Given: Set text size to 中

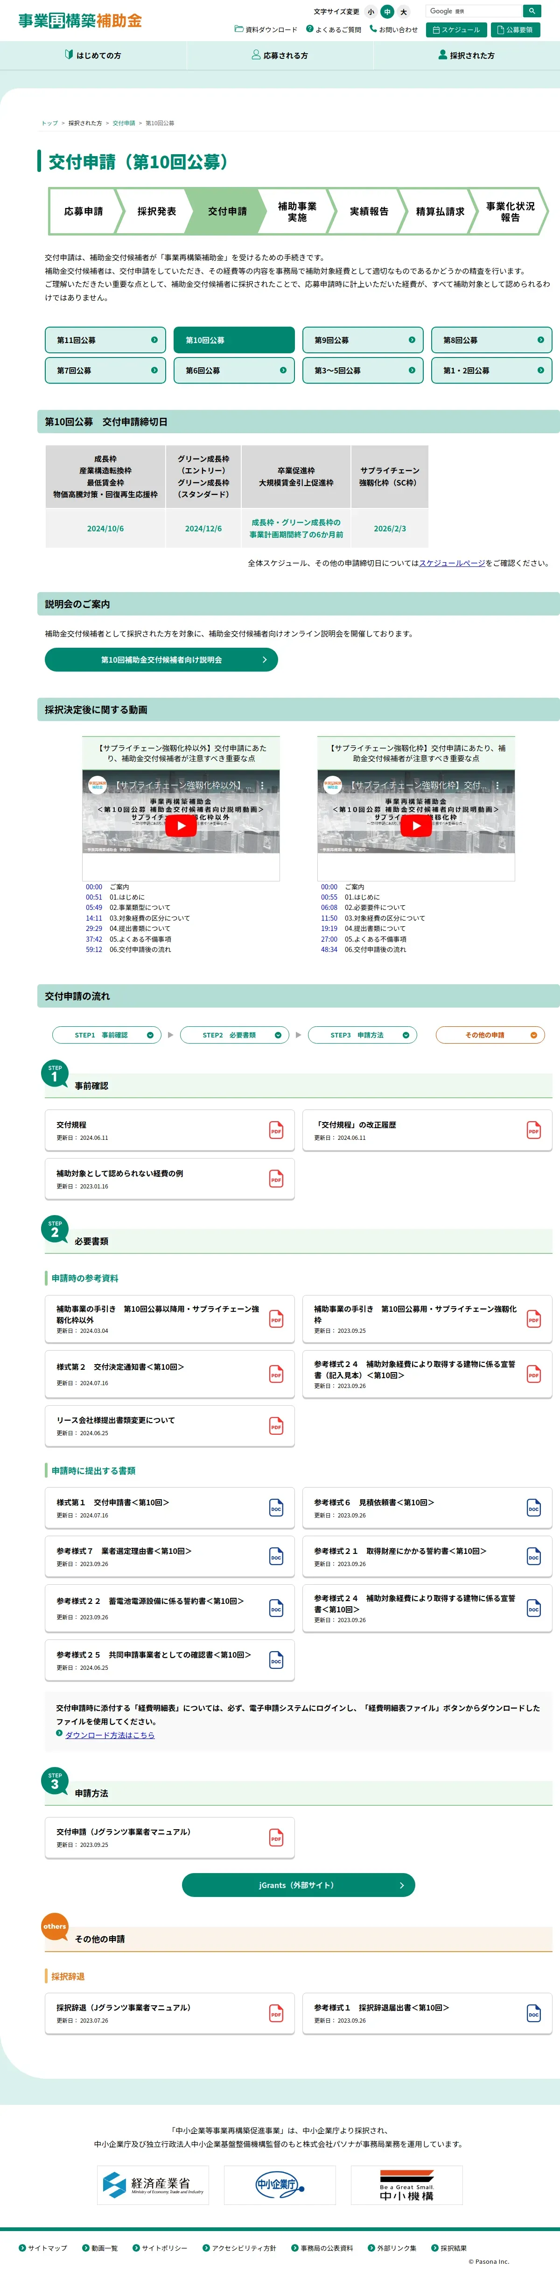Looking at the screenshot, I should tap(387, 12).
